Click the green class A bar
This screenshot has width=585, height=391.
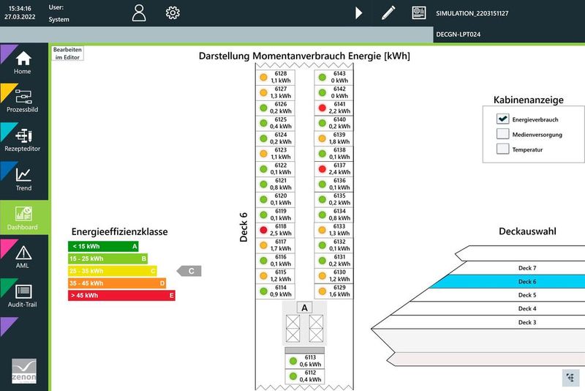coord(103,247)
